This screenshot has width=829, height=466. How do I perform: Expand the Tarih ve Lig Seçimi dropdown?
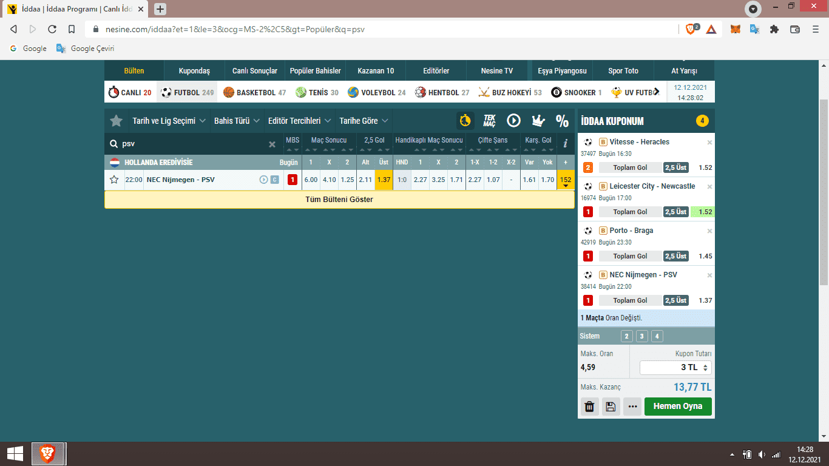coord(169,121)
